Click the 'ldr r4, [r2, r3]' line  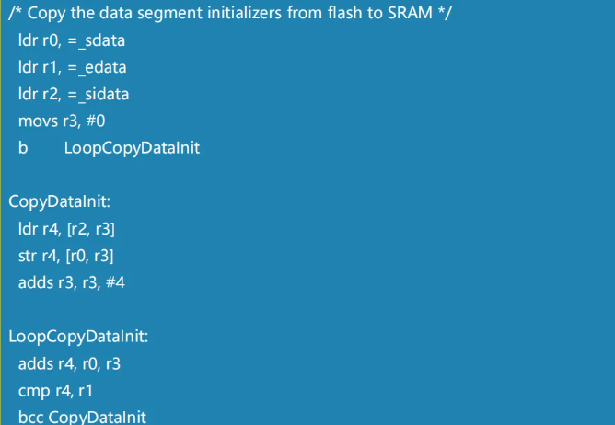pyautogui.click(x=66, y=229)
